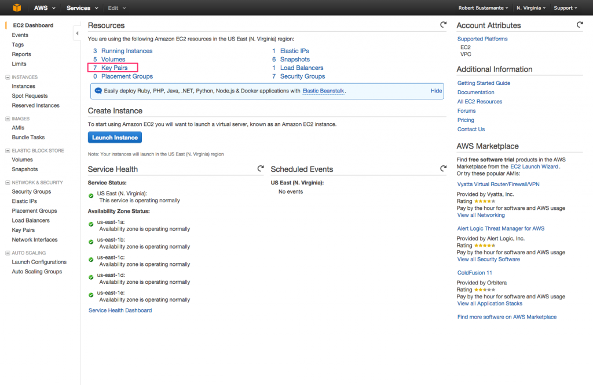
Task: Open the Support dropdown menu
Action: [x=565, y=8]
